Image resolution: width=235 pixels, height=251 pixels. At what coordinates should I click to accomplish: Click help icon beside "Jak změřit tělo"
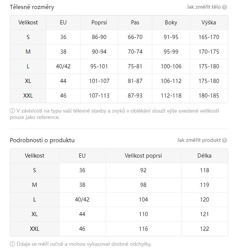click(224, 7)
